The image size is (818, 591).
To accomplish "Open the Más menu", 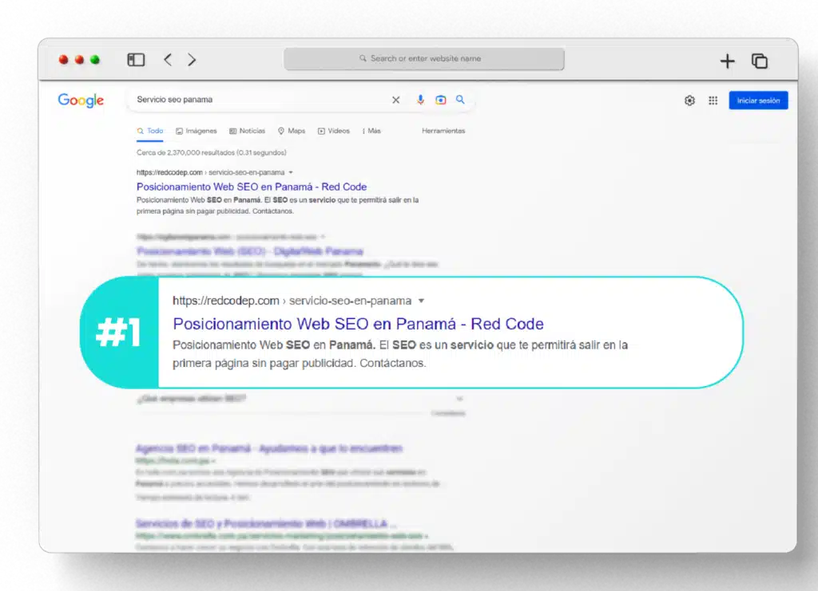I will 371,131.
